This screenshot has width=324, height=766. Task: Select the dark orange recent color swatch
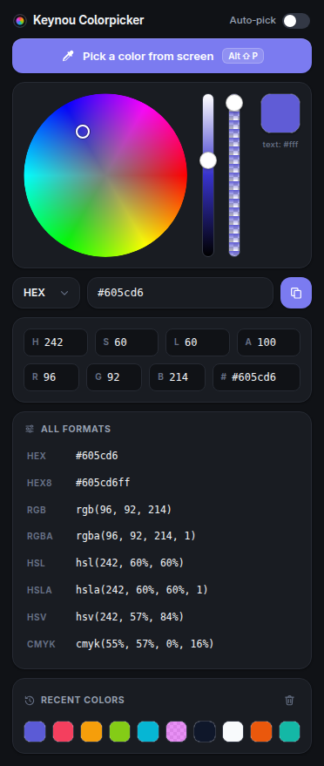[261, 731]
